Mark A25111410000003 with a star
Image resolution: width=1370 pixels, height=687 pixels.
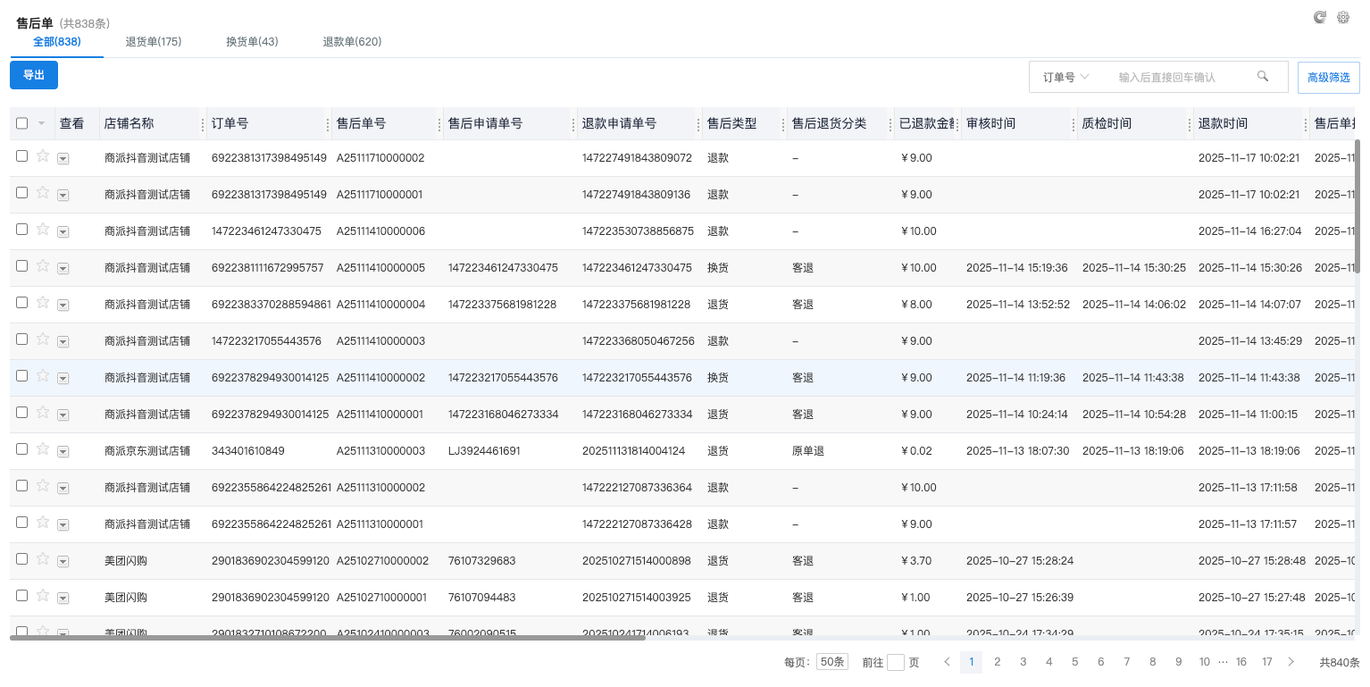coord(42,339)
